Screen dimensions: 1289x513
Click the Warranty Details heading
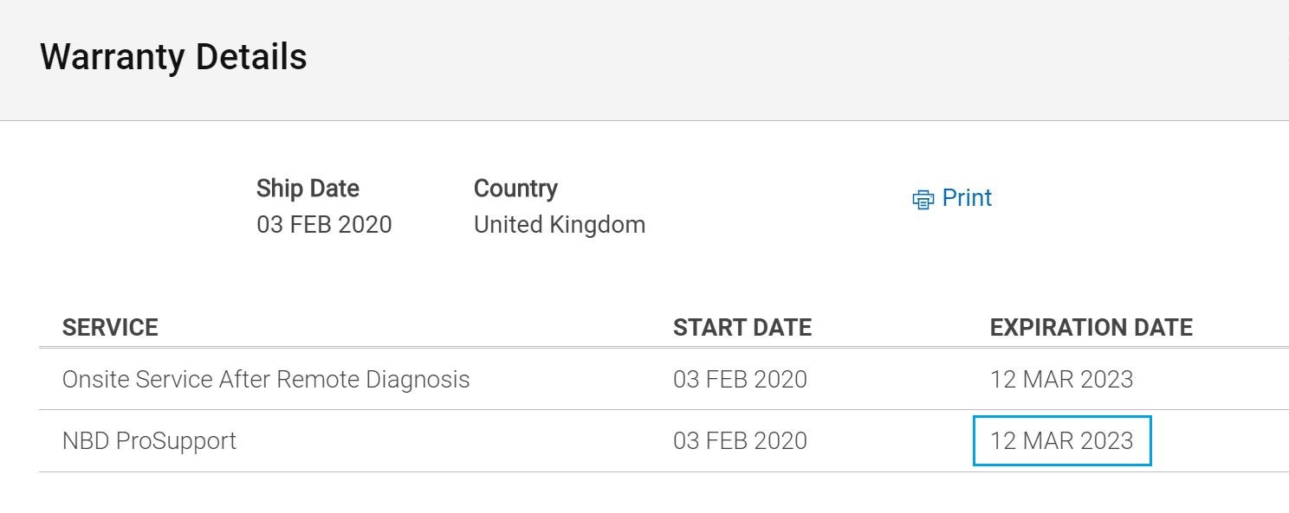173,57
